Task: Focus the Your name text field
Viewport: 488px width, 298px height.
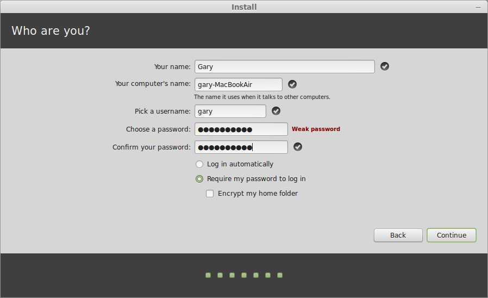Action: (x=284, y=66)
